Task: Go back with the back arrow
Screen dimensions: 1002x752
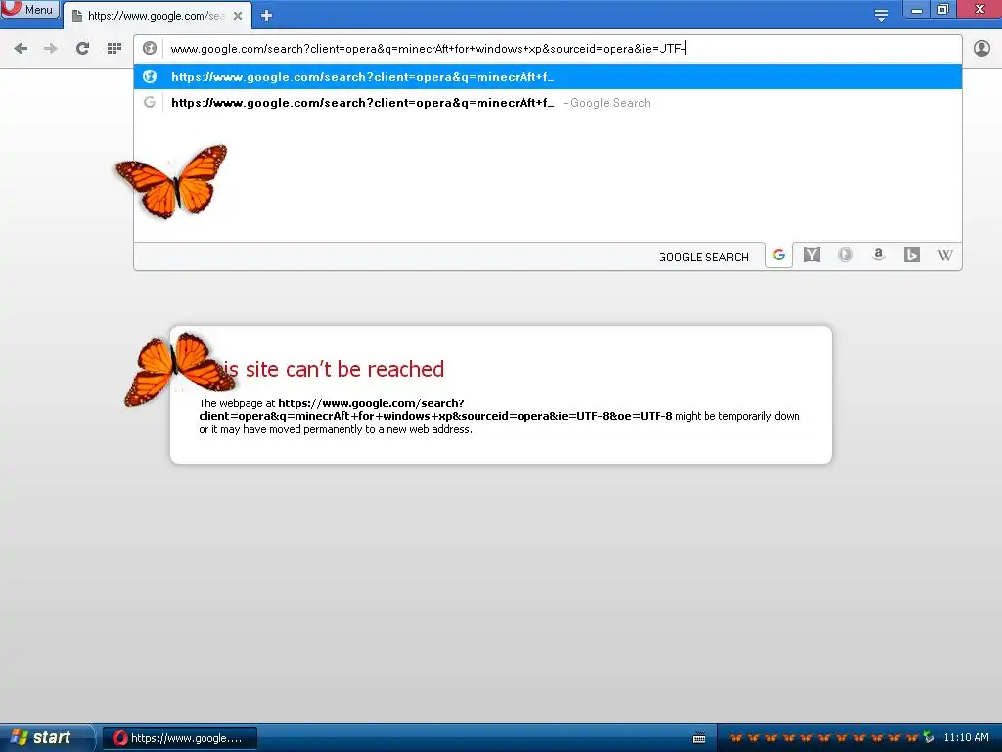Action: pos(21,49)
